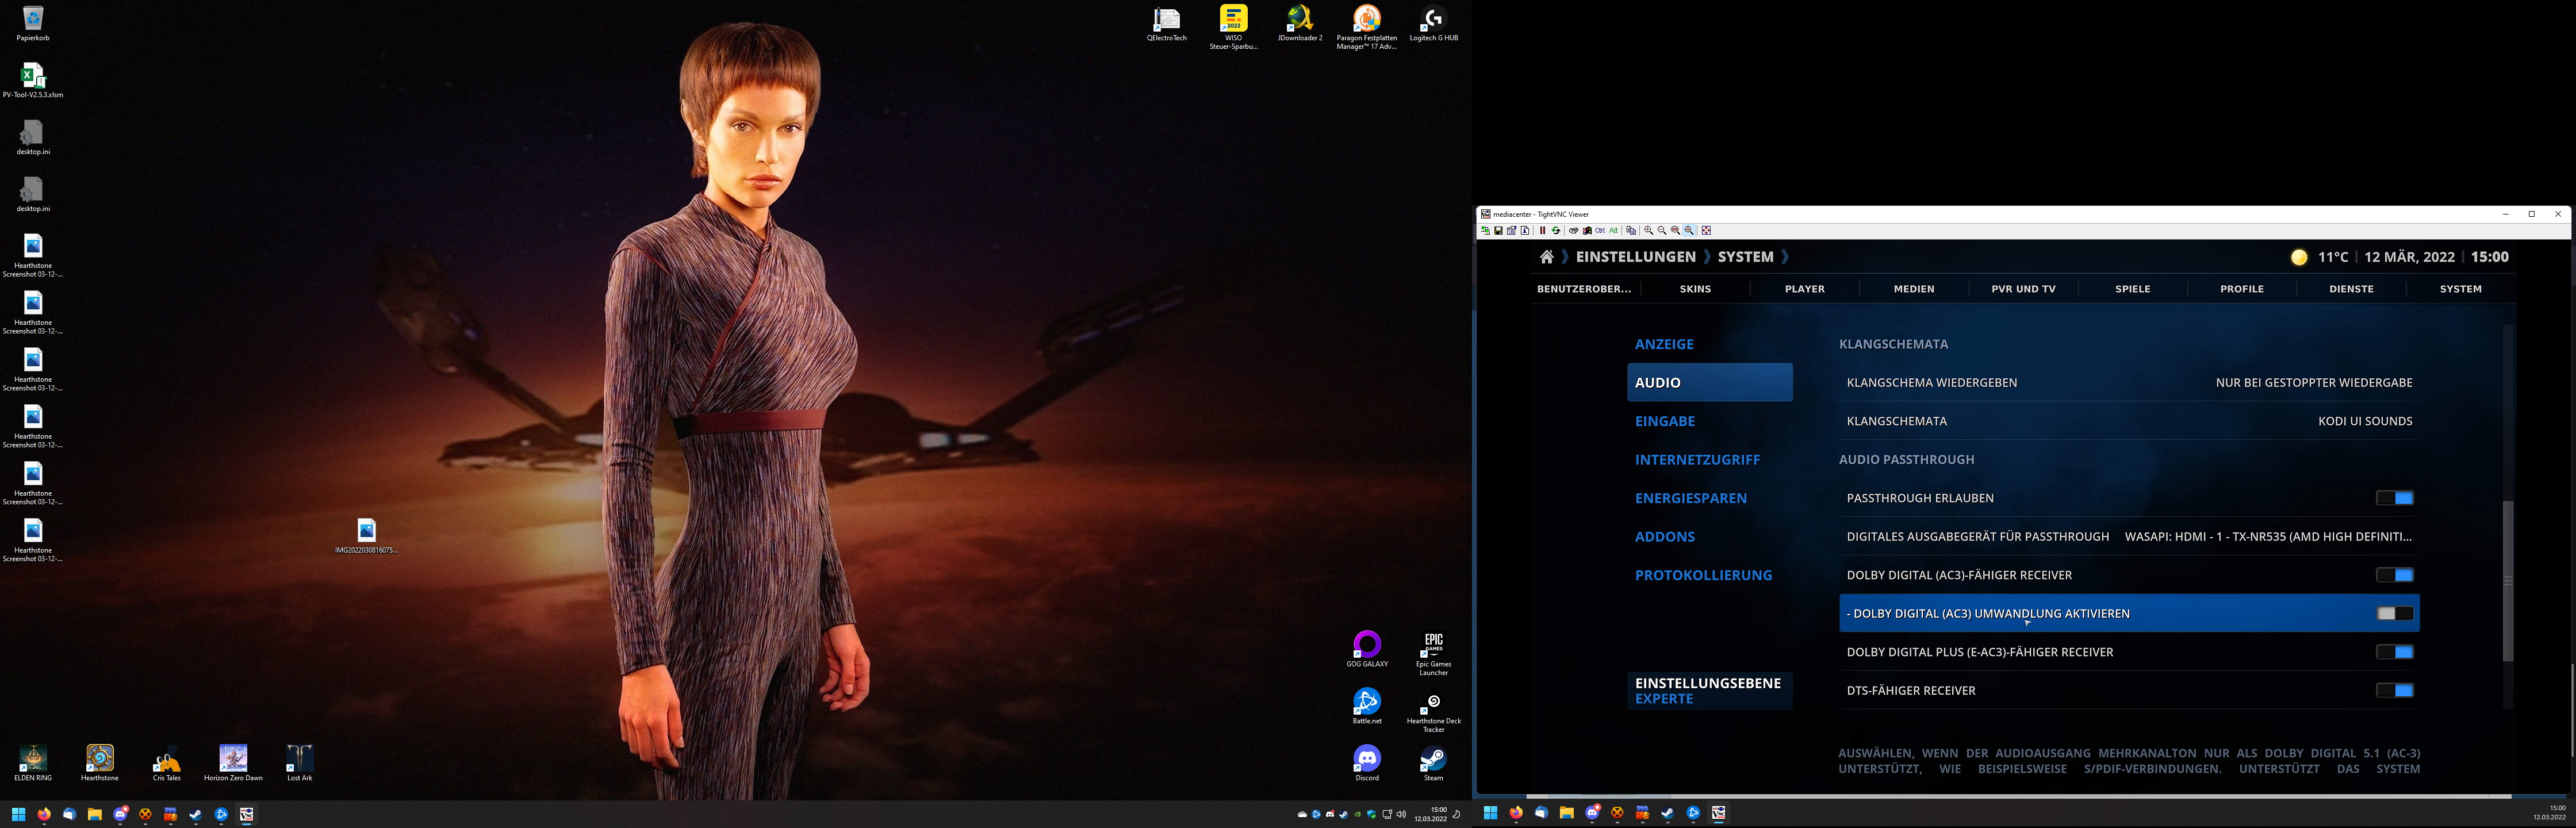Screen dimensions: 2576x828
Task: Select WISO Steuer-Sparbuch desktop icon
Action: [1233, 27]
